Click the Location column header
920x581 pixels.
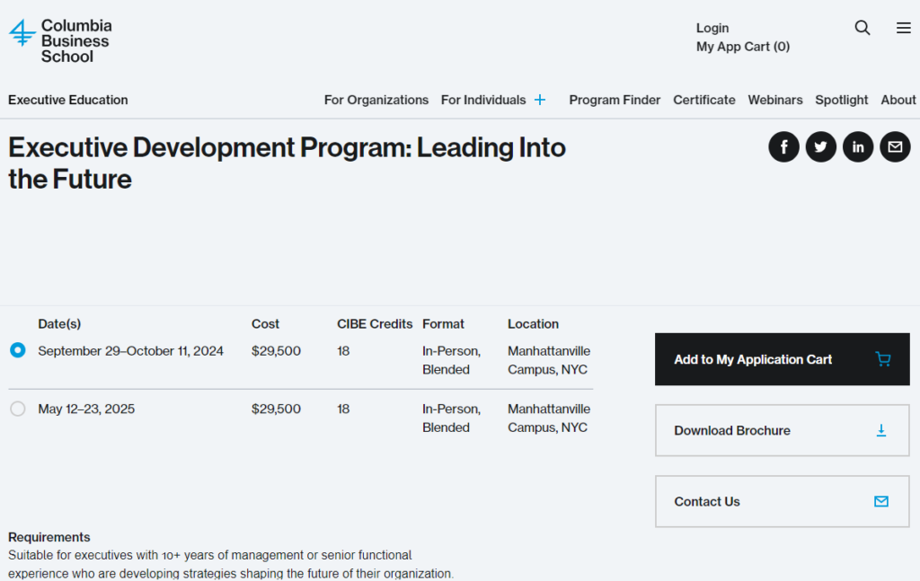pyautogui.click(x=533, y=324)
